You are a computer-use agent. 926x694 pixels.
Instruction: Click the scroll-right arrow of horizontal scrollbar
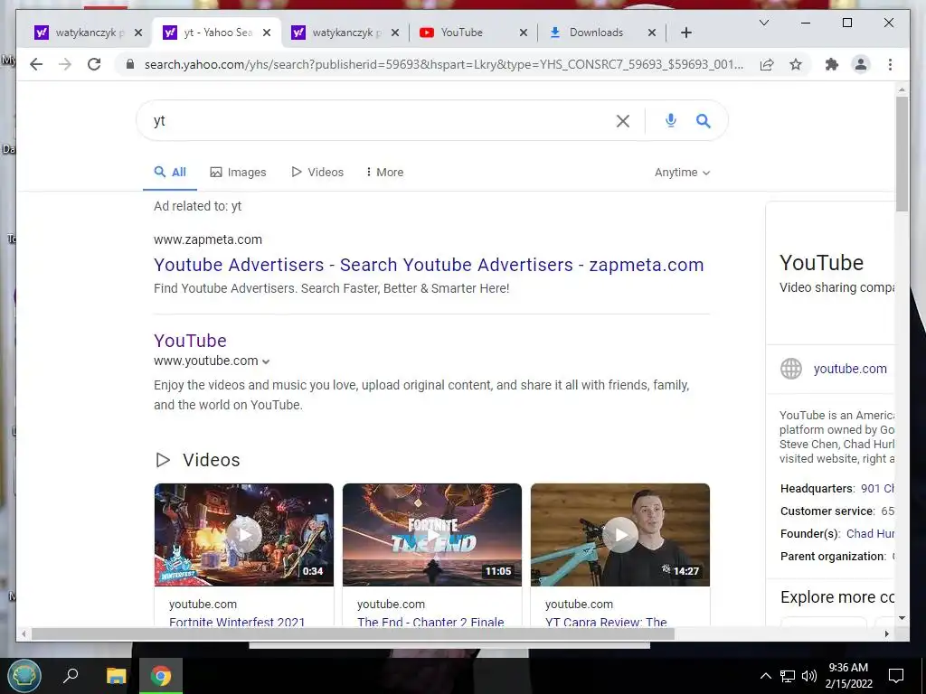(886, 633)
